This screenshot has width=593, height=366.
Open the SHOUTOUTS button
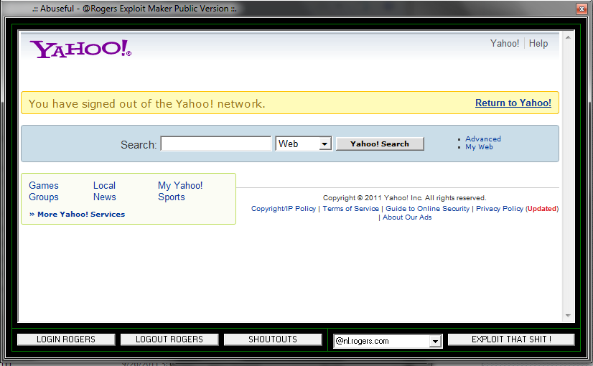click(273, 339)
